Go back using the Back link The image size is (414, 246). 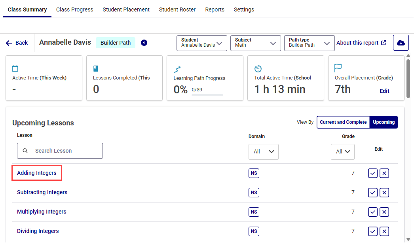pos(17,43)
